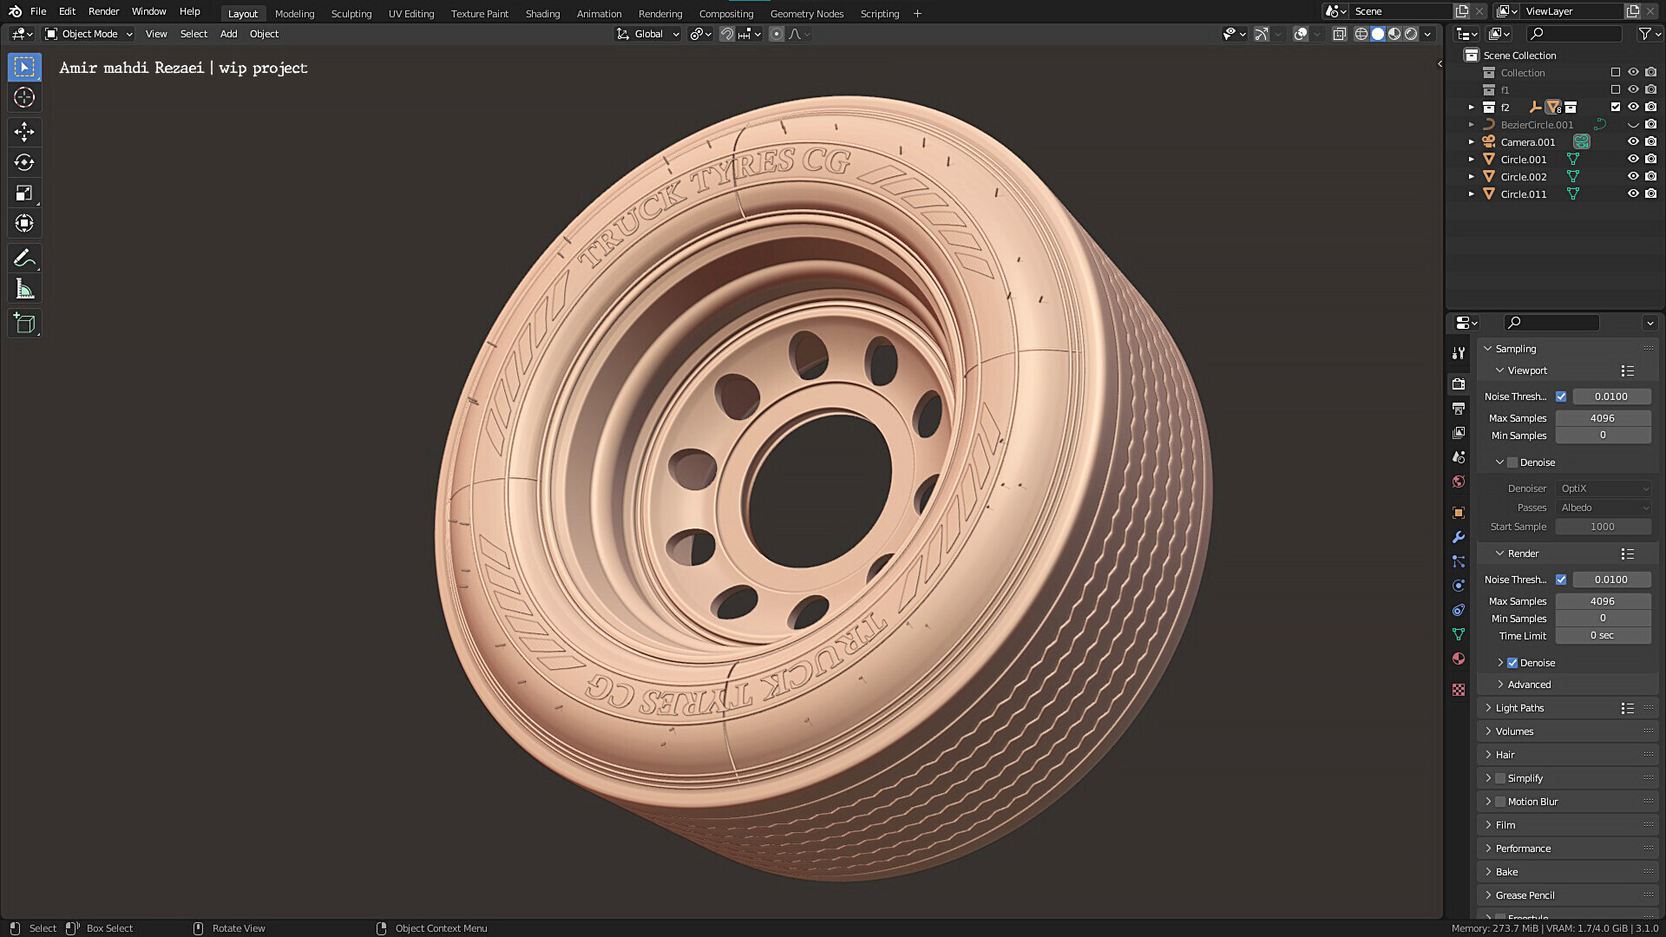The image size is (1666, 937).
Task: Toggle the Motion Blur checkbox
Action: pos(1500,801)
